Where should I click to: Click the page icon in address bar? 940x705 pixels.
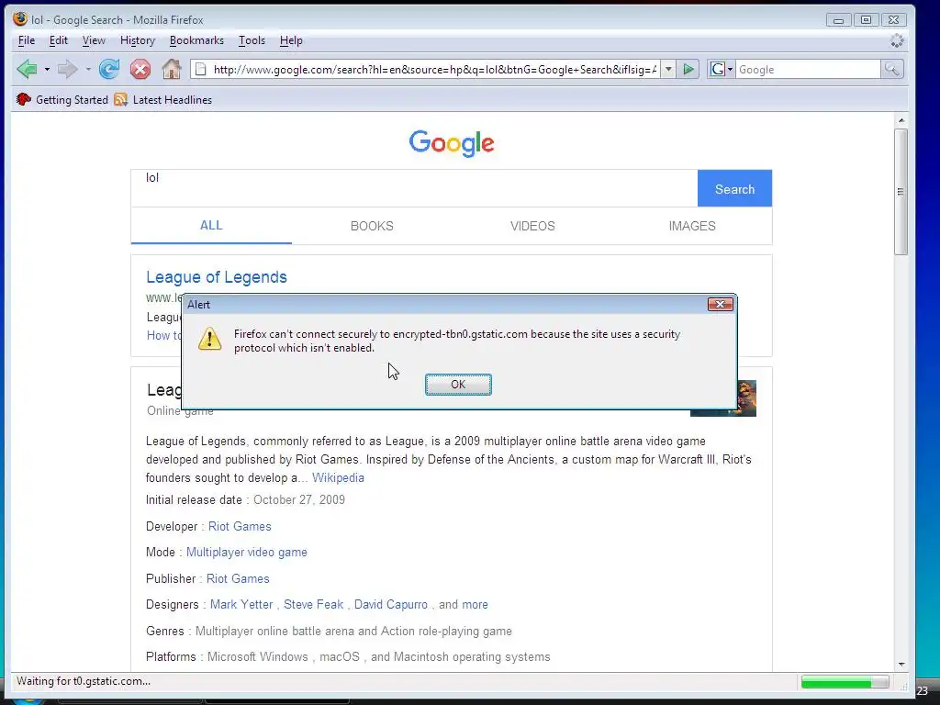tap(201, 70)
